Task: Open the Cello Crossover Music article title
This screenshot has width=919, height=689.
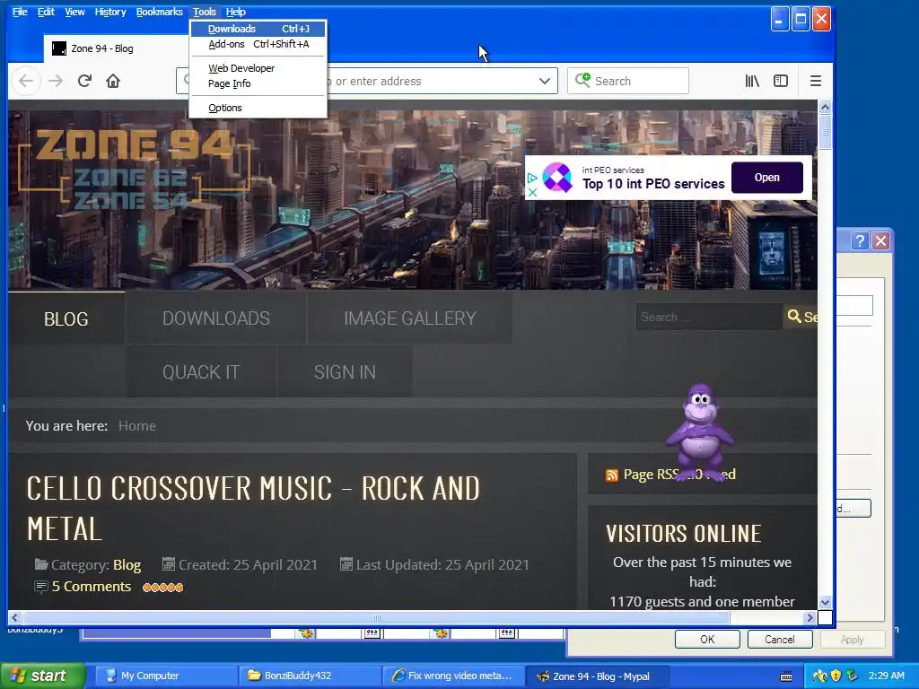Action: coord(253,509)
